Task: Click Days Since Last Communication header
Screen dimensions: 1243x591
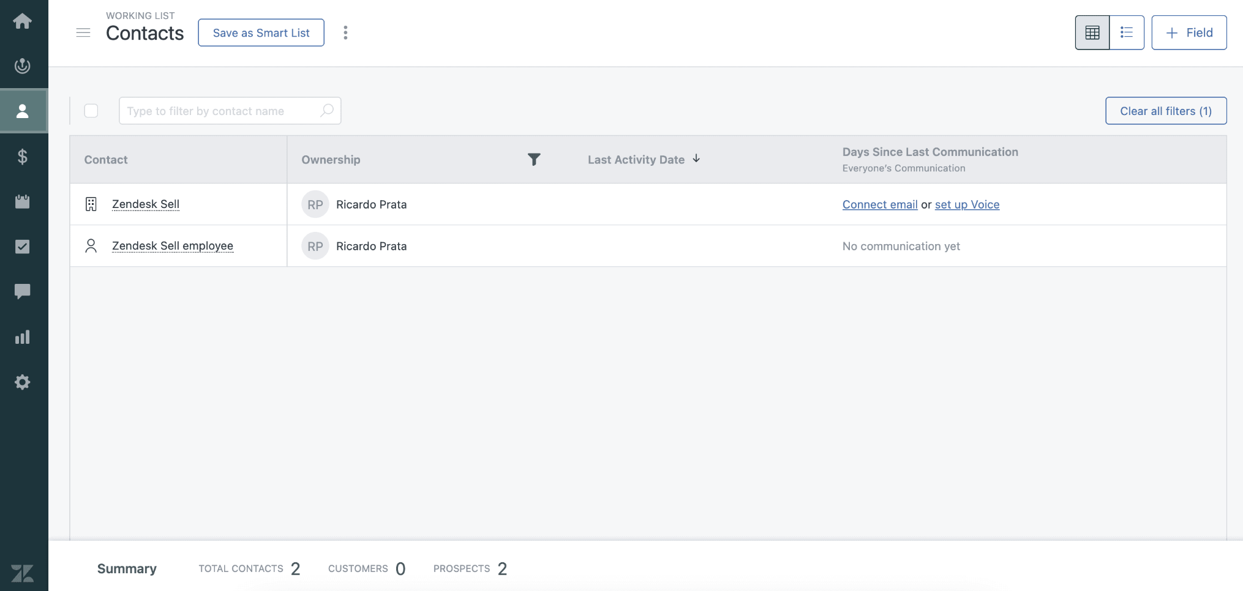Action: click(930, 152)
